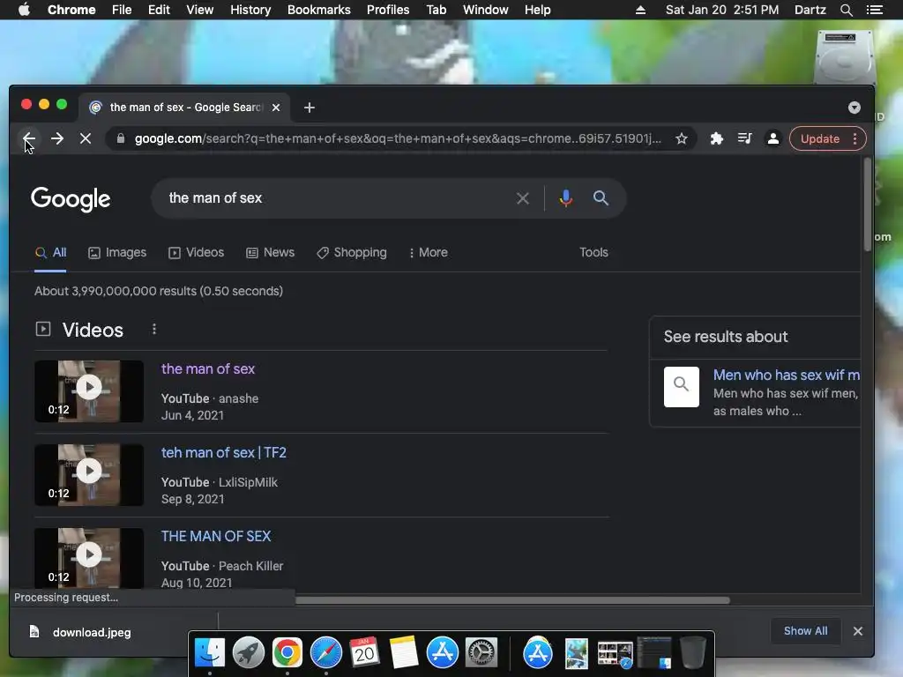The image size is (903, 677).
Task: Open Safari compass in the Dock
Action: (326, 653)
